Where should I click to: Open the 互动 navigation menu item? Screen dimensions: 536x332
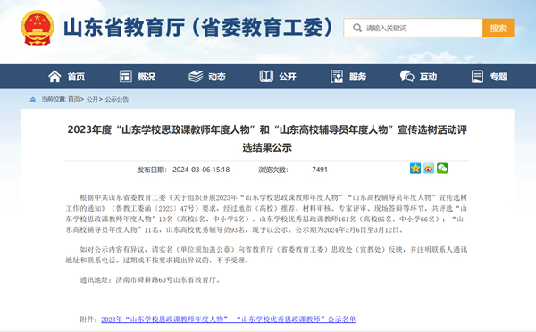(428, 77)
